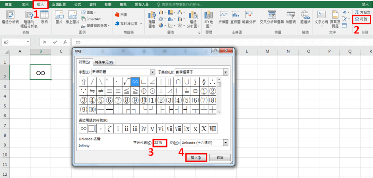The image size is (373, 178).
Task: Expand the 子集合 subset dropdown
Action: (x=225, y=72)
